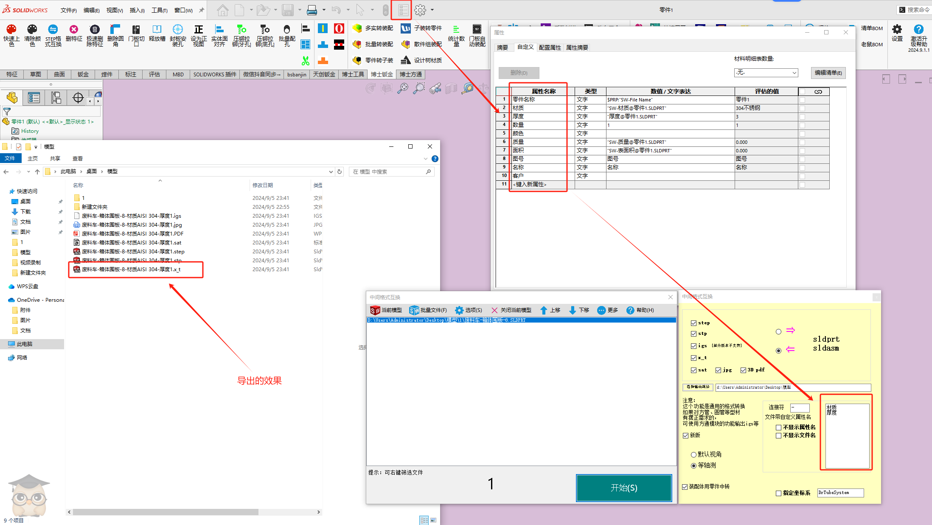
Task: Toggle the step format checkbox
Action: point(693,323)
